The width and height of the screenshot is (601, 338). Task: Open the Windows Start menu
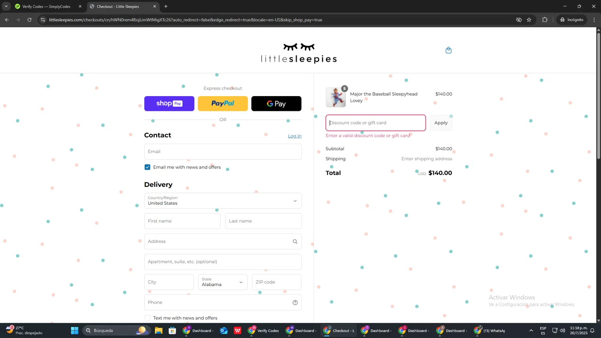(75, 330)
